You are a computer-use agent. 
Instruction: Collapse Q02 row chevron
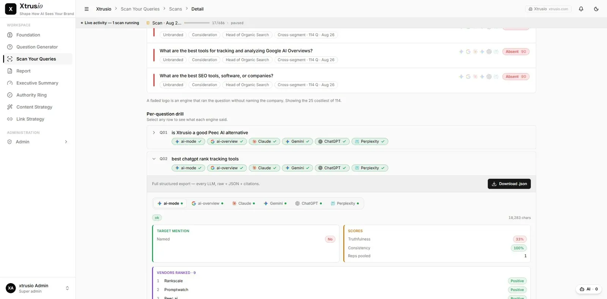pyautogui.click(x=154, y=159)
